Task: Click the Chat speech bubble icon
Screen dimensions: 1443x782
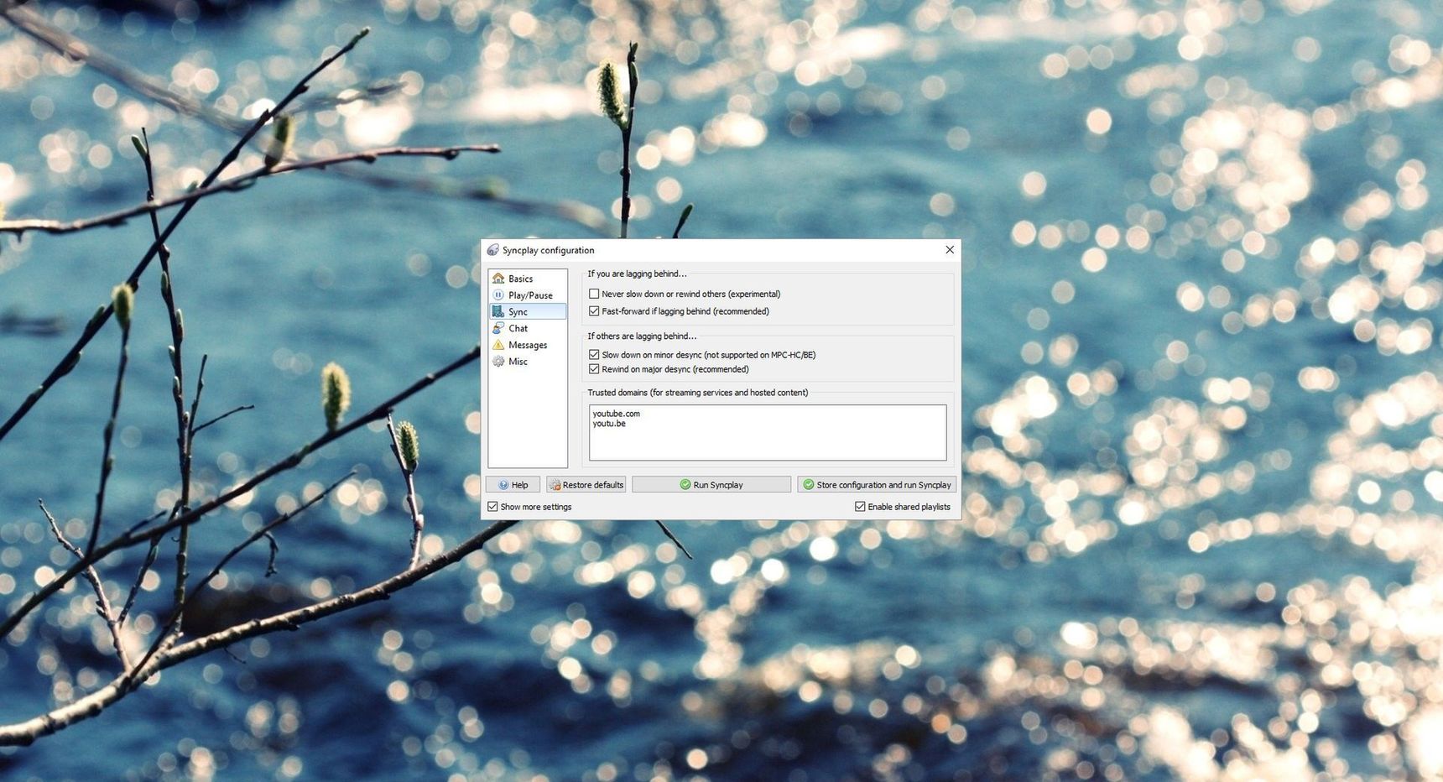Action: point(498,328)
